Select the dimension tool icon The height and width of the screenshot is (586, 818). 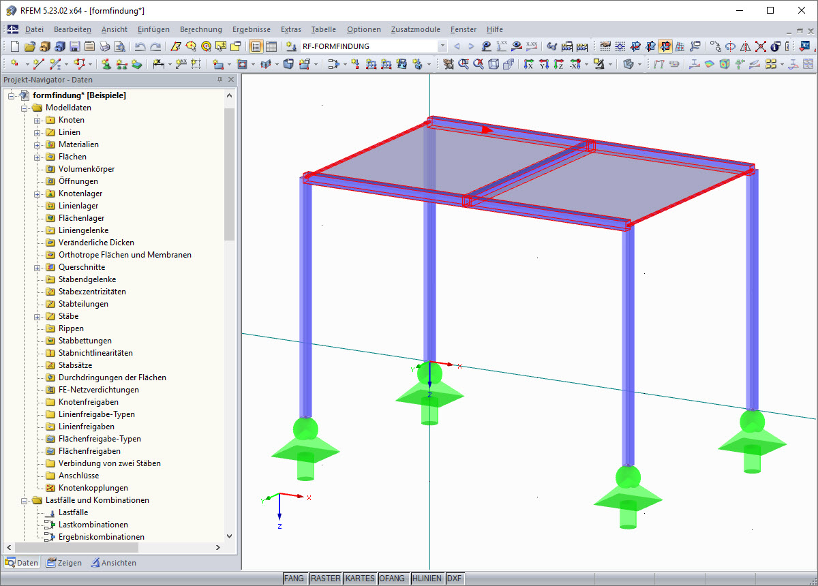pos(158,64)
